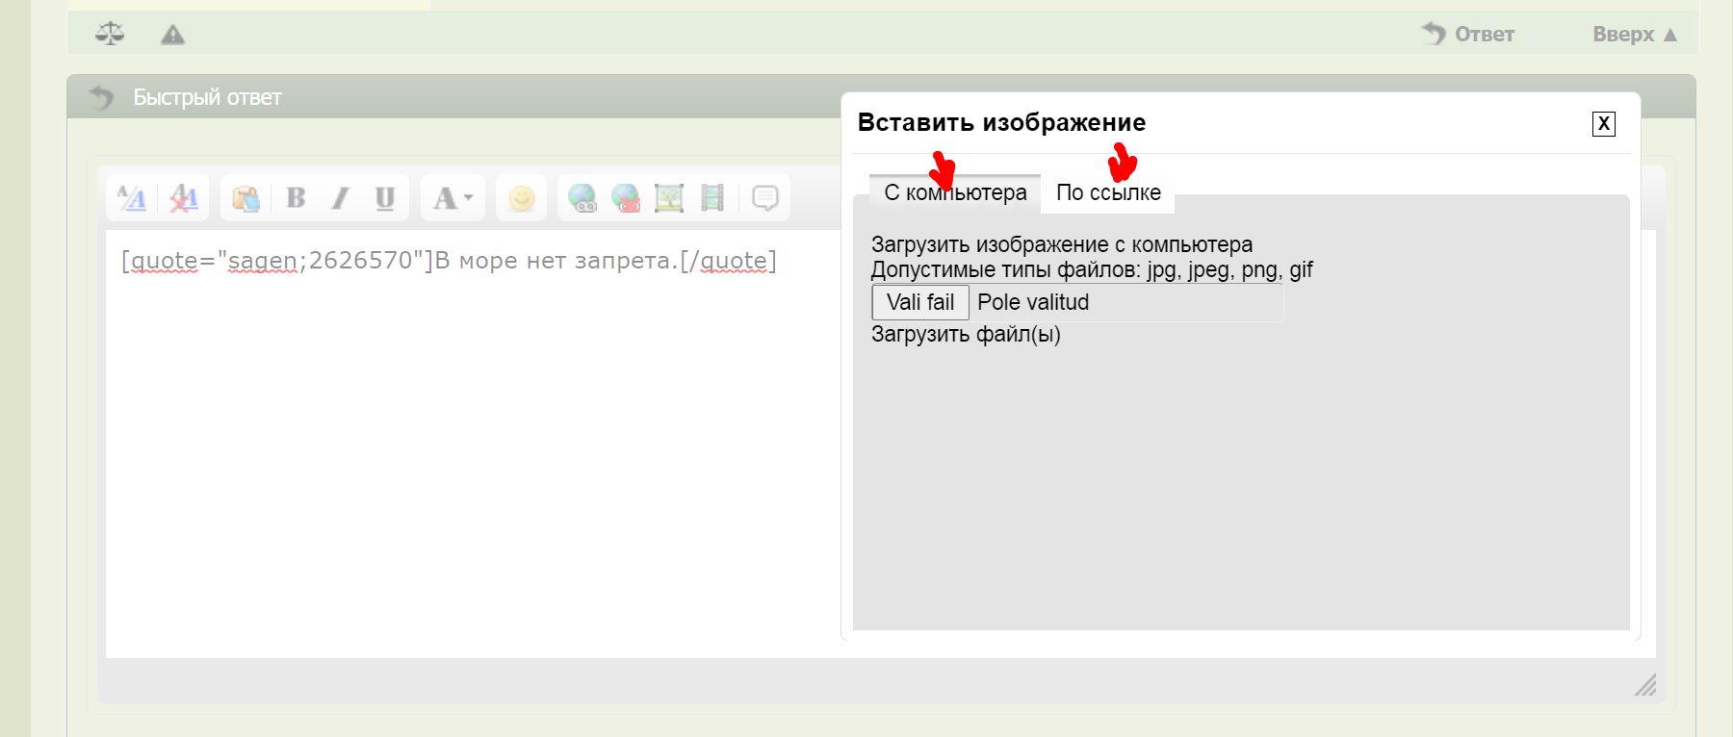The width and height of the screenshot is (1733, 737).
Task: Click the switch editor mode icon
Action: [132, 198]
